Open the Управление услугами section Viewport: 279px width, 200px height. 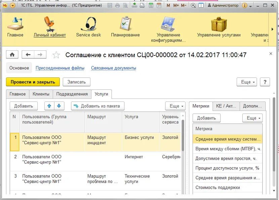click(x=219, y=27)
